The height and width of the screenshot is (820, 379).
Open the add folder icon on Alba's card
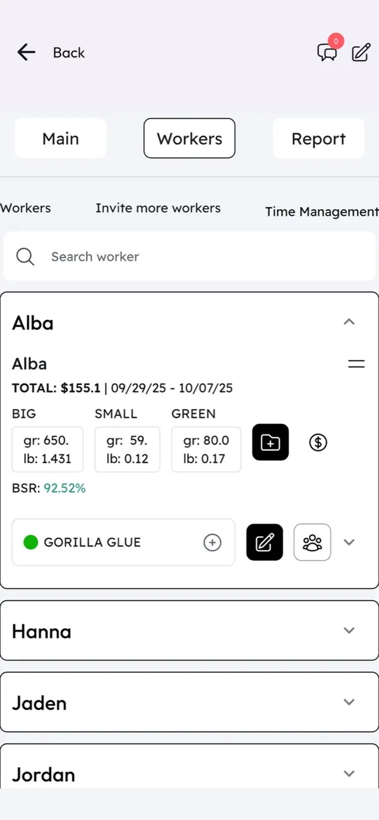point(270,443)
